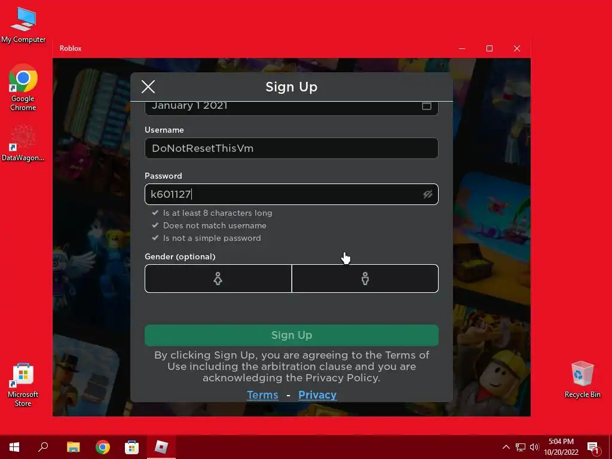
Task: Open the taskbar clock and date
Action: pyautogui.click(x=561, y=447)
